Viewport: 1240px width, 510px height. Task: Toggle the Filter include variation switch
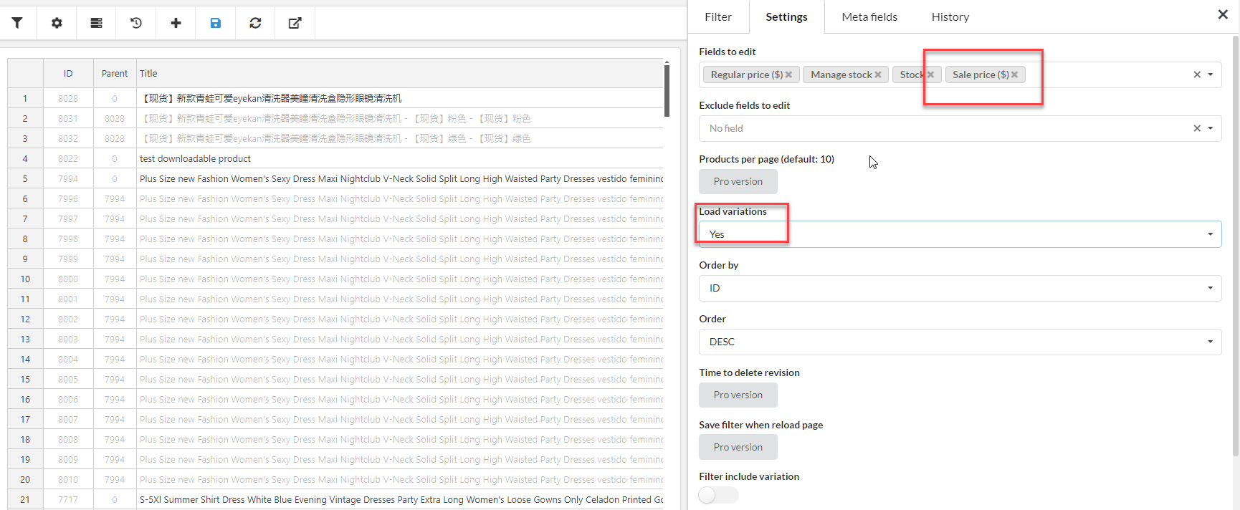(718, 495)
